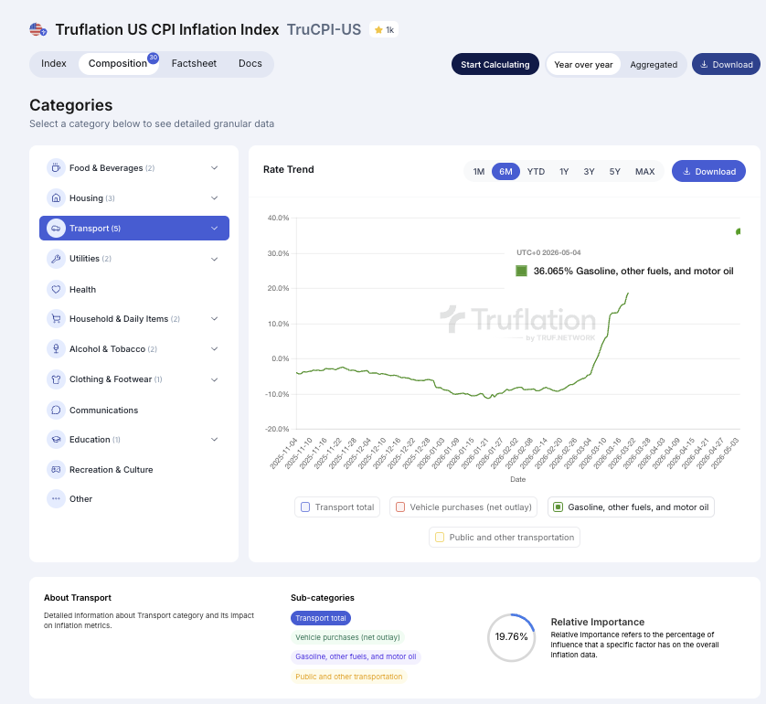Click the 19.76% relative importance ring

tap(511, 637)
